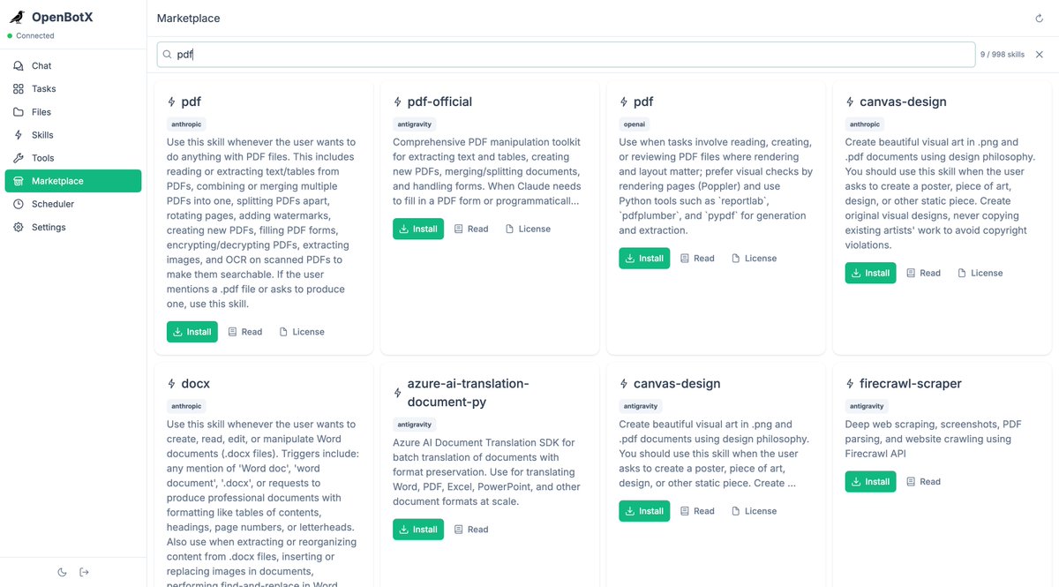Open Tasks in the sidebar
1059x587 pixels.
click(x=73, y=89)
